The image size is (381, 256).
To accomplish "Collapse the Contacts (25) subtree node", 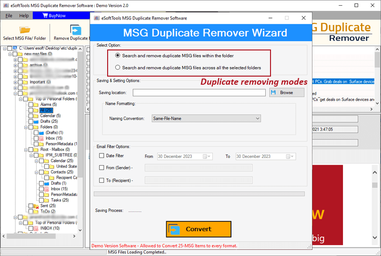I will pos(37,172).
